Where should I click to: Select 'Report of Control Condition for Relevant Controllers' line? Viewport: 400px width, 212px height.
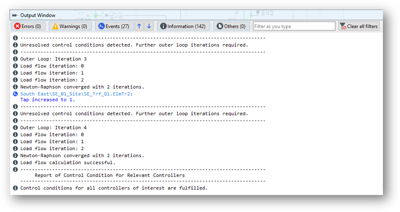coord(110,175)
